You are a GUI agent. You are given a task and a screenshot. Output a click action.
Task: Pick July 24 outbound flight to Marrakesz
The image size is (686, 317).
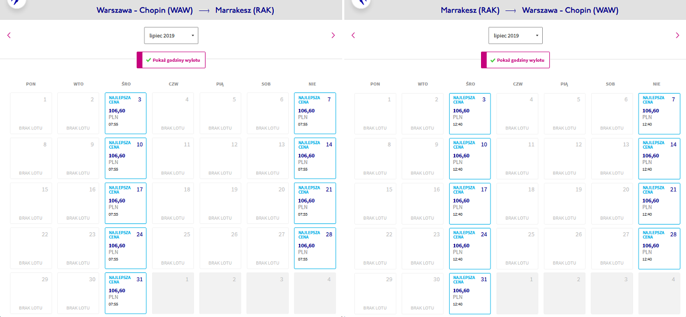(126, 248)
